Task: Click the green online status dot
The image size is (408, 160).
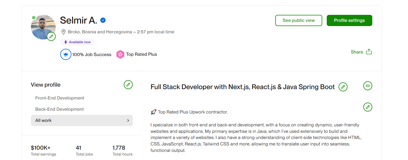Action: pyautogui.click(x=34, y=18)
